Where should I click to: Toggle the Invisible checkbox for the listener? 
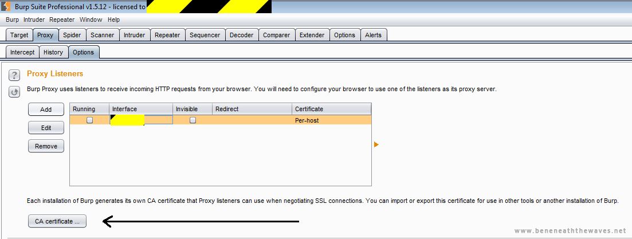(x=193, y=120)
